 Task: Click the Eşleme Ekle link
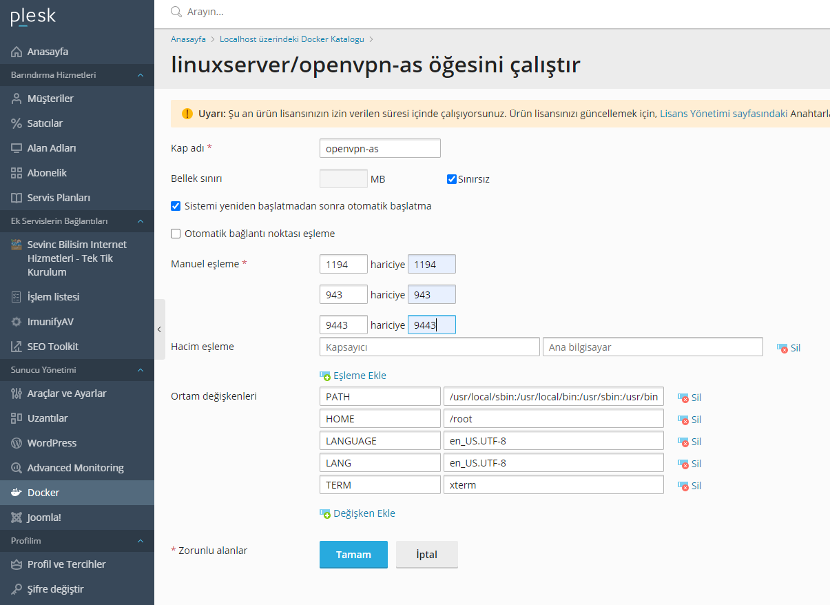pos(360,376)
